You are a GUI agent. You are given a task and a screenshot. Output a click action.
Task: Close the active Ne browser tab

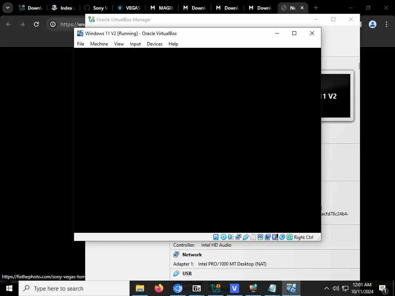[x=302, y=8]
